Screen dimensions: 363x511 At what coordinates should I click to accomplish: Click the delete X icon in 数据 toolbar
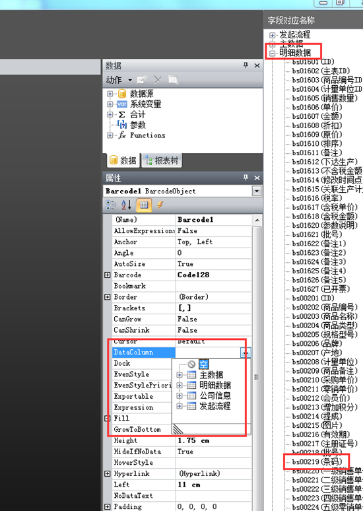[158, 80]
